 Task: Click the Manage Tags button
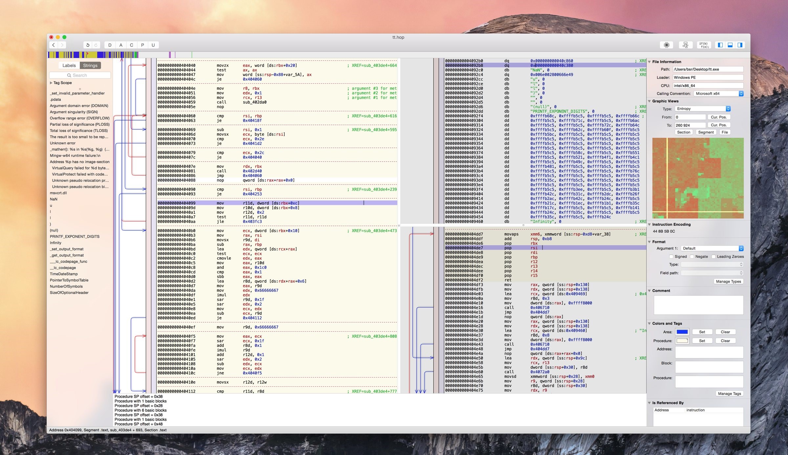click(x=729, y=394)
